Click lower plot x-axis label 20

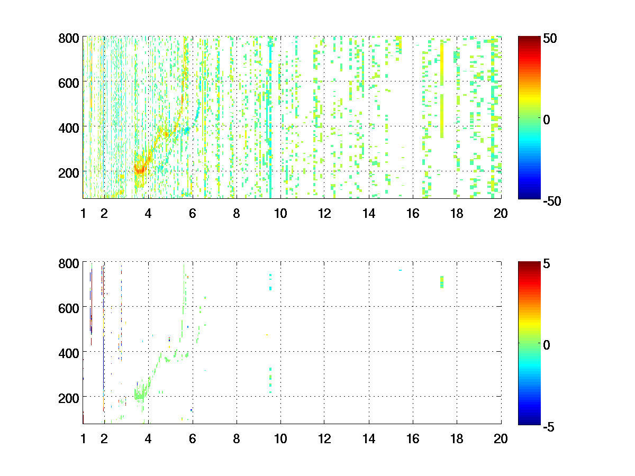coord(501,438)
